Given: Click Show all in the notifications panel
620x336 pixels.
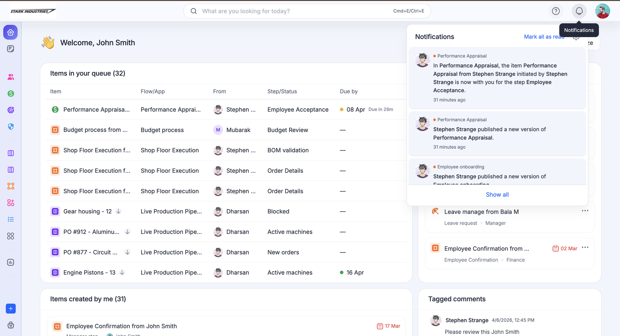Looking at the screenshot, I should click(497, 195).
